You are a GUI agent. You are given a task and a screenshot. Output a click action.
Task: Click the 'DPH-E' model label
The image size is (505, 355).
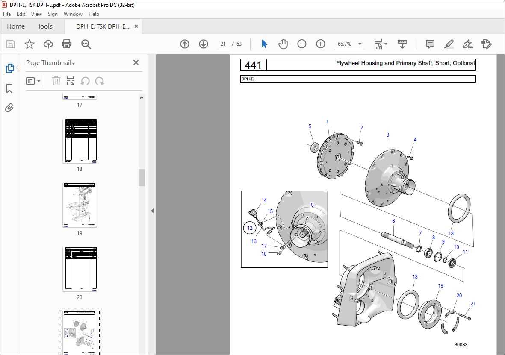pyautogui.click(x=247, y=79)
